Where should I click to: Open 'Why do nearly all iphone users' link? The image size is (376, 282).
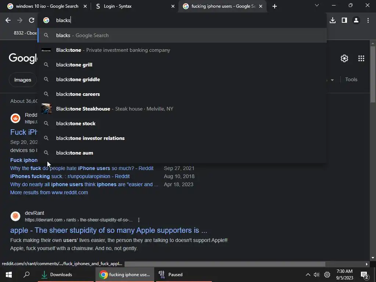[x=84, y=184]
